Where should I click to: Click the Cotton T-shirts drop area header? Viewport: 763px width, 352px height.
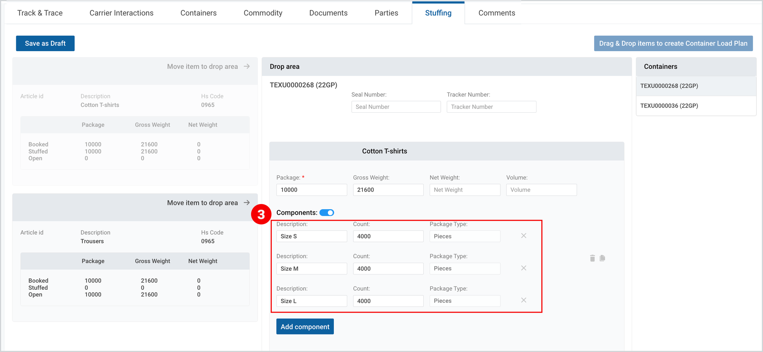447,151
